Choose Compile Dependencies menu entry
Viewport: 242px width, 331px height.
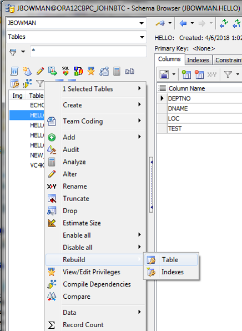point(95,284)
